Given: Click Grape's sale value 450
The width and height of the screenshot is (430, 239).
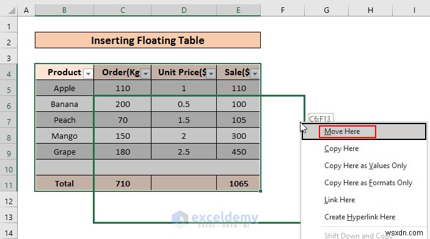Looking at the screenshot, I should pyautogui.click(x=239, y=152).
